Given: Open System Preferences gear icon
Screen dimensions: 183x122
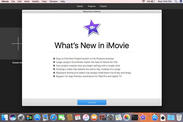Looking at the screenshot, I should (110, 117).
